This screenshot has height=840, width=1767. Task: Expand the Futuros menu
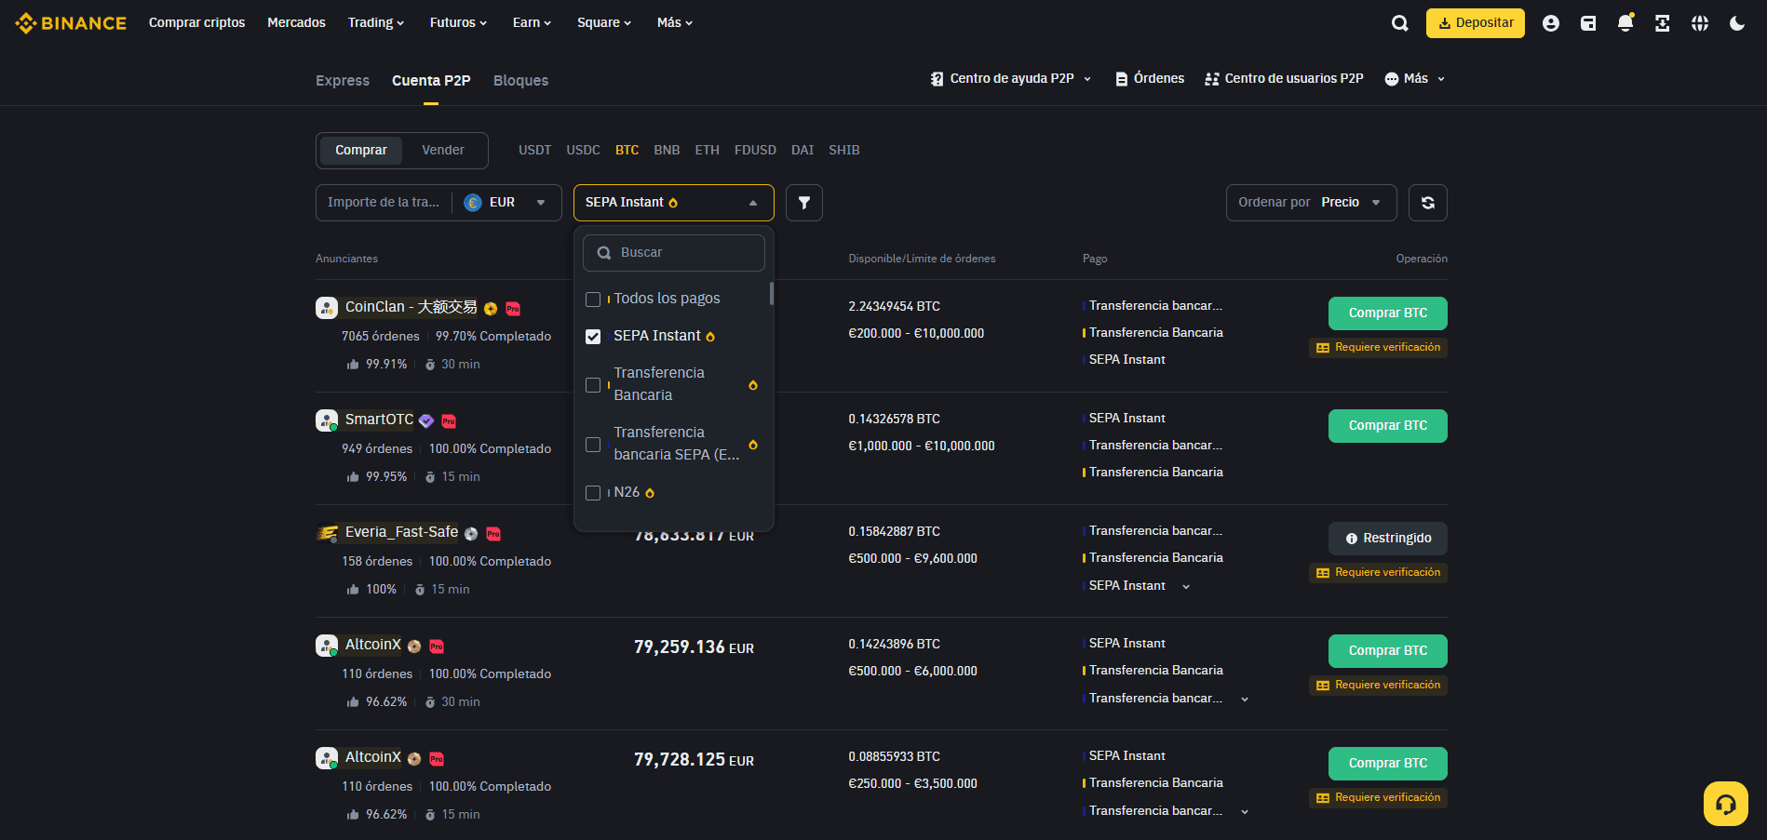pyautogui.click(x=458, y=23)
